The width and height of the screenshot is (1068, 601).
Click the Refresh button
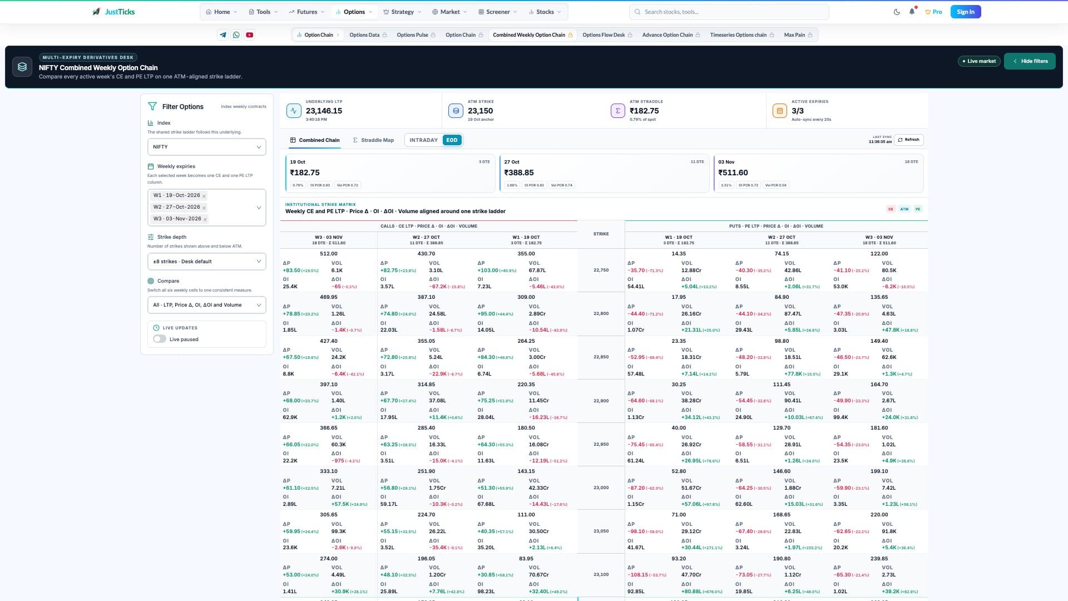pyautogui.click(x=909, y=140)
